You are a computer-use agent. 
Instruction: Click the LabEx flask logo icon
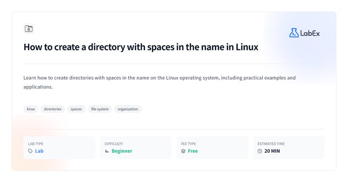point(294,33)
